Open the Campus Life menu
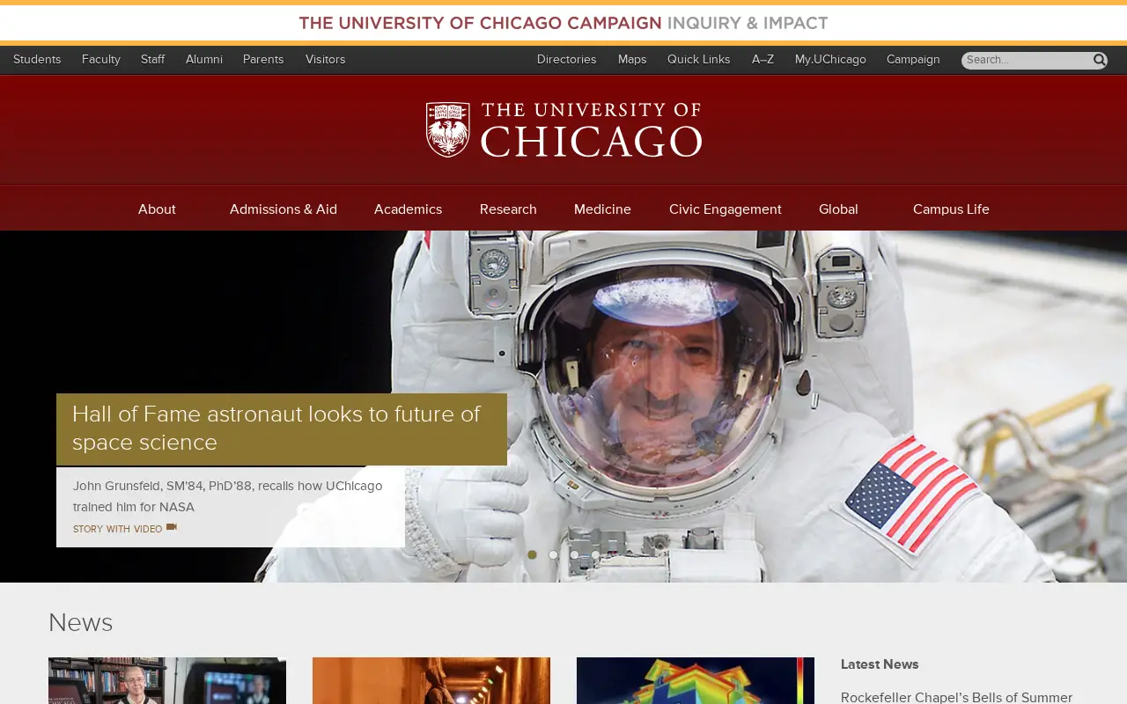The width and height of the screenshot is (1127, 704). point(951,209)
